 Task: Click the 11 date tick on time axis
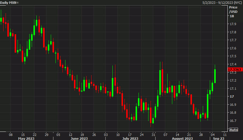coord(225,135)
